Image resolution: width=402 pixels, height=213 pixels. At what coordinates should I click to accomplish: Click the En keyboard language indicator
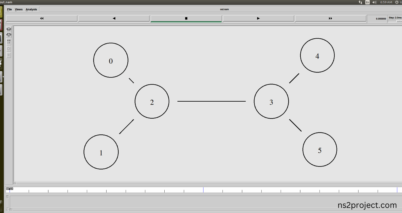point(367,2)
